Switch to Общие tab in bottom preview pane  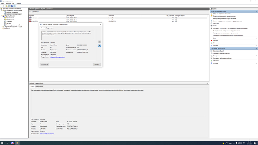[32, 86]
